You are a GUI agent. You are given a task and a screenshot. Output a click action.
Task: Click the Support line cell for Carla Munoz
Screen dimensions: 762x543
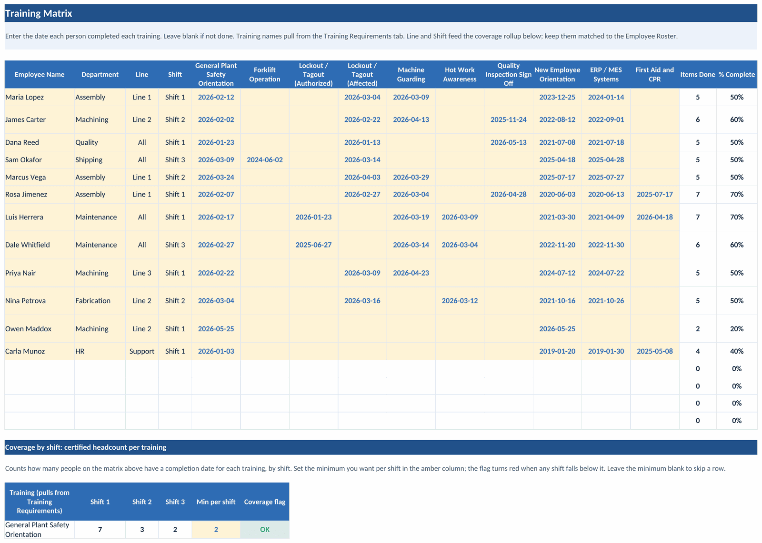tap(142, 351)
